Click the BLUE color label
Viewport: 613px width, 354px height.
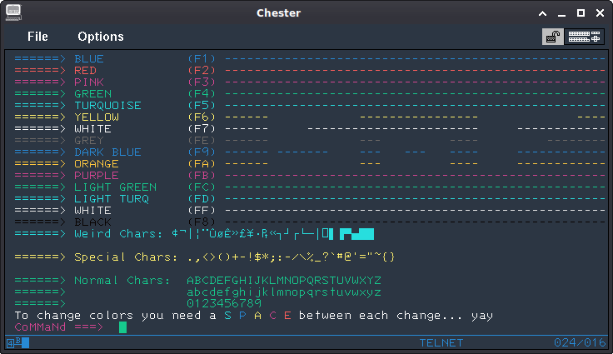pyautogui.click(x=89, y=58)
